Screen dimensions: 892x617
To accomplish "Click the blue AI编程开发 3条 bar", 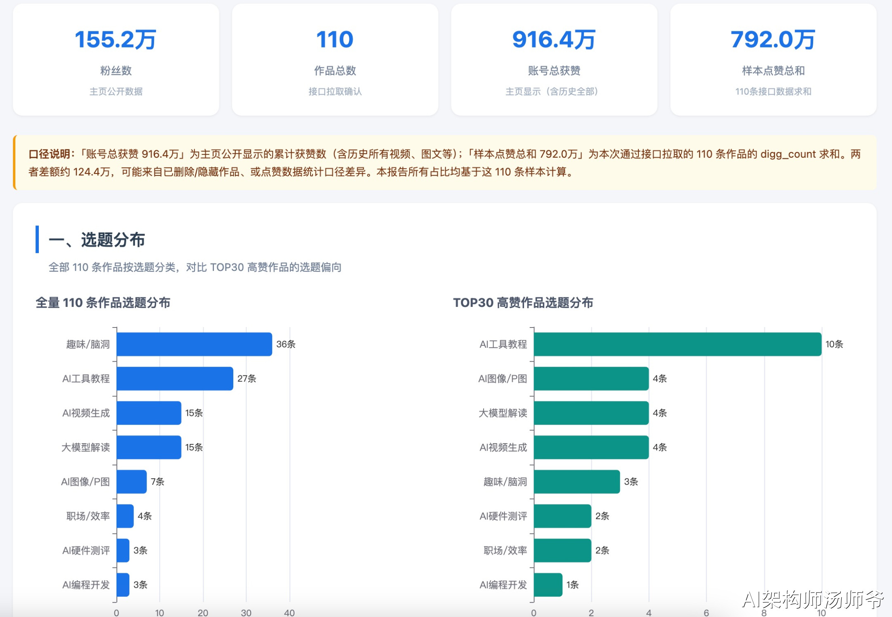I will 123,584.
